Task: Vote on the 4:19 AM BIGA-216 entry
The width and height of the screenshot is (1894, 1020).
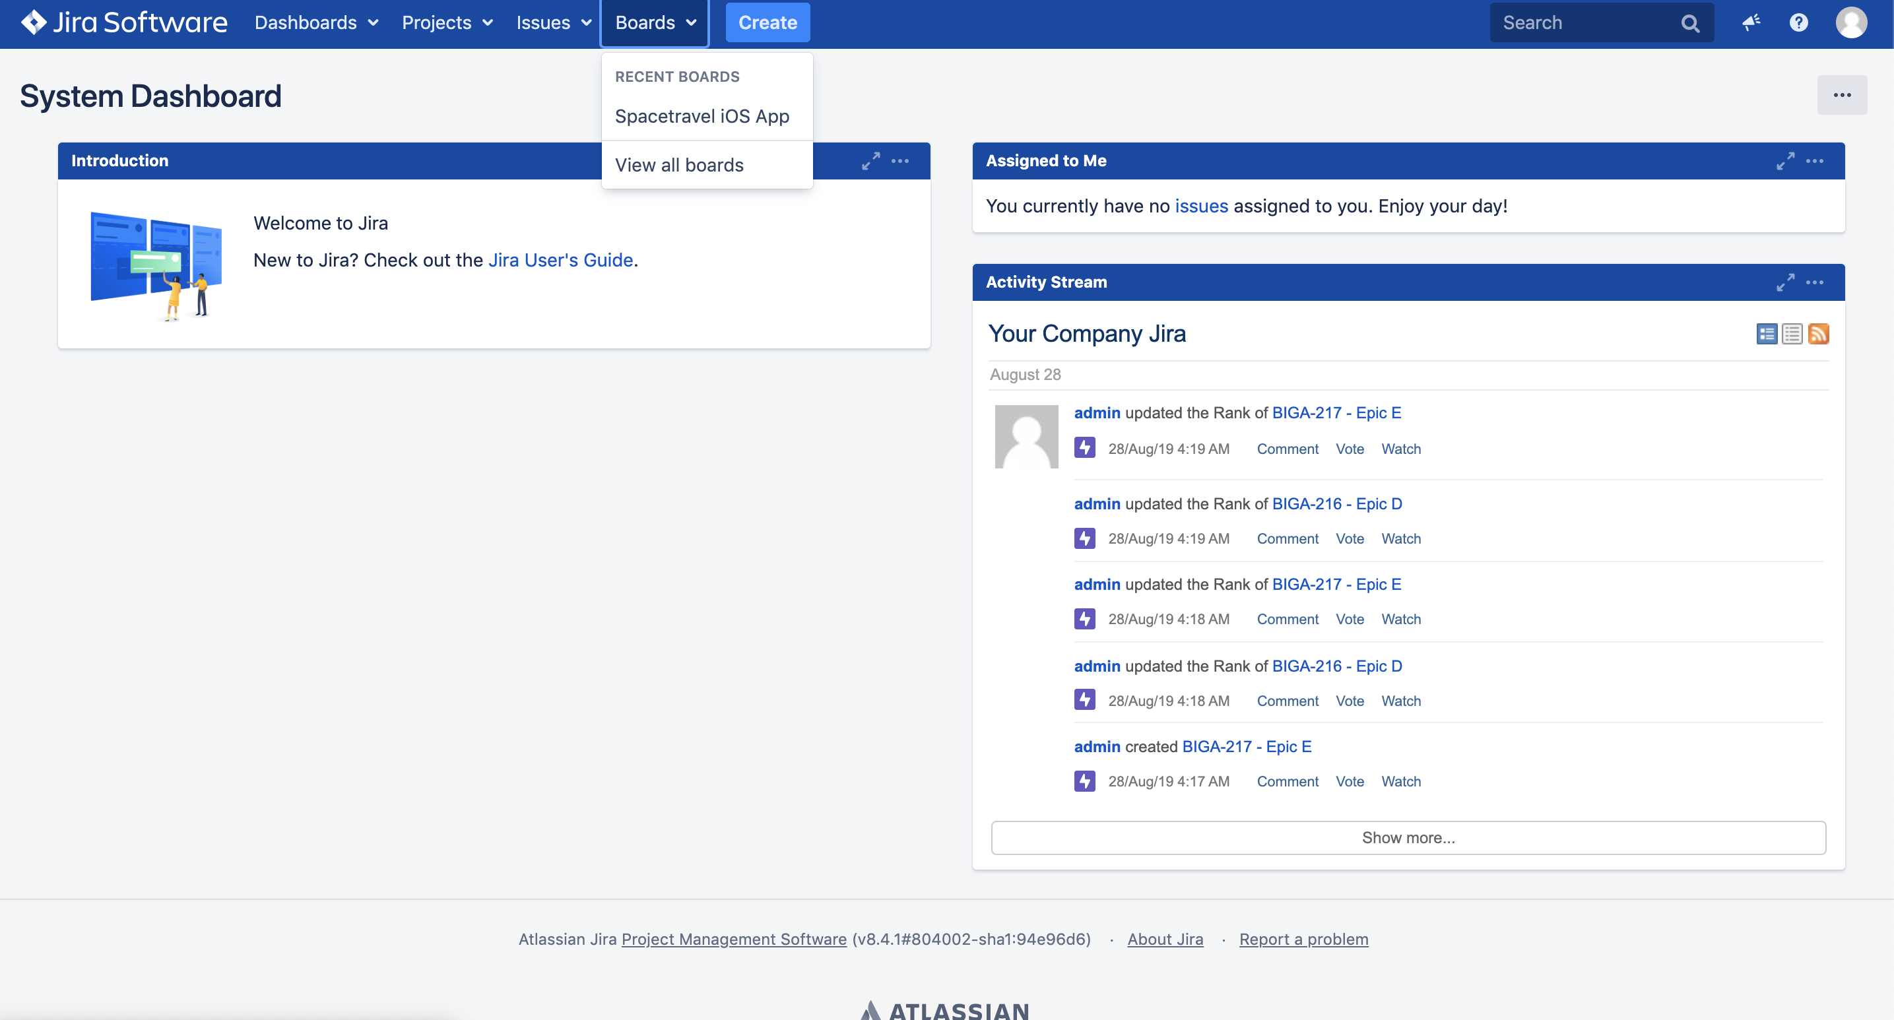Action: point(1350,538)
